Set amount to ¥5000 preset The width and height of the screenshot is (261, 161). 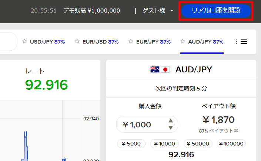click(x=131, y=144)
